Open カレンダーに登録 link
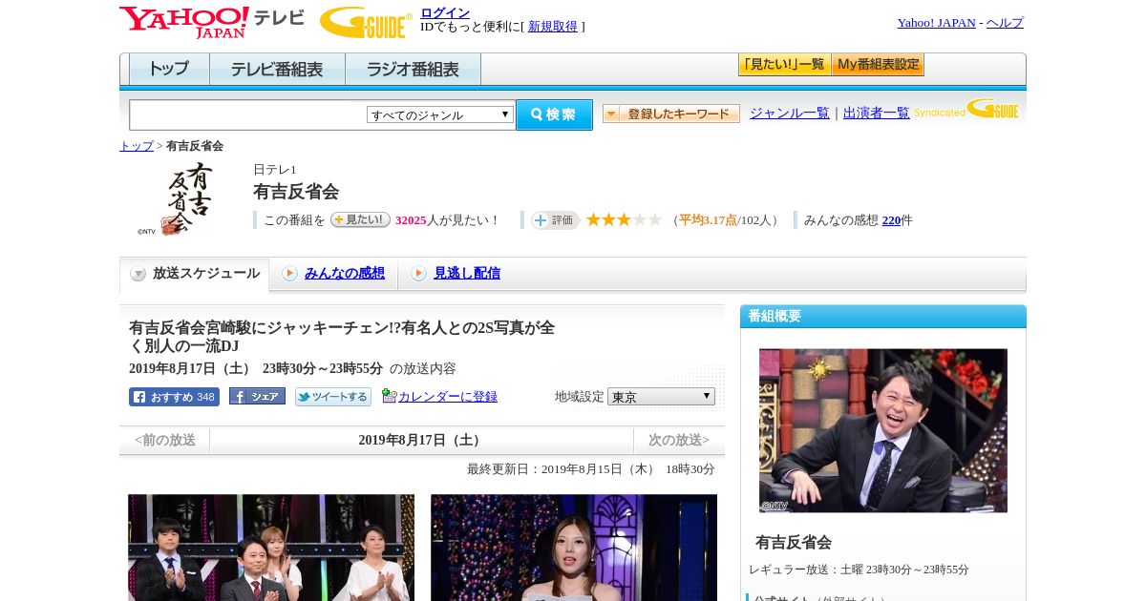The image size is (1146, 601). point(448,397)
